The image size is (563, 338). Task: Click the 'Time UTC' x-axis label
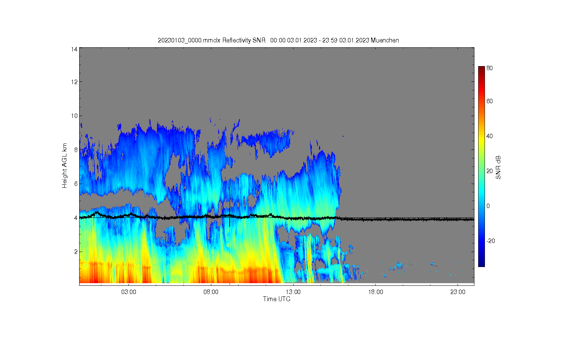point(277,299)
